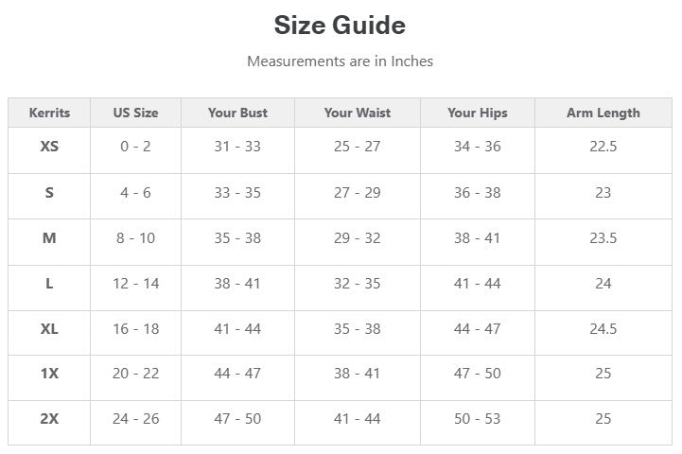This screenshot has width=682, height=454.
Task: Select the XL size row label
Action: tap(49, 328)
